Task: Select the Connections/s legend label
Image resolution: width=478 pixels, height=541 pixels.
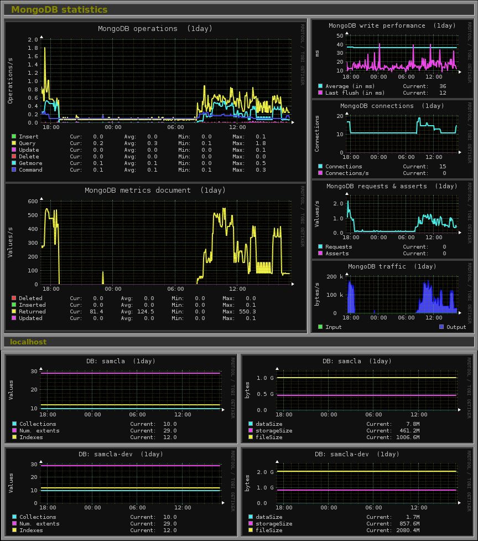Action: click(347, 173)
